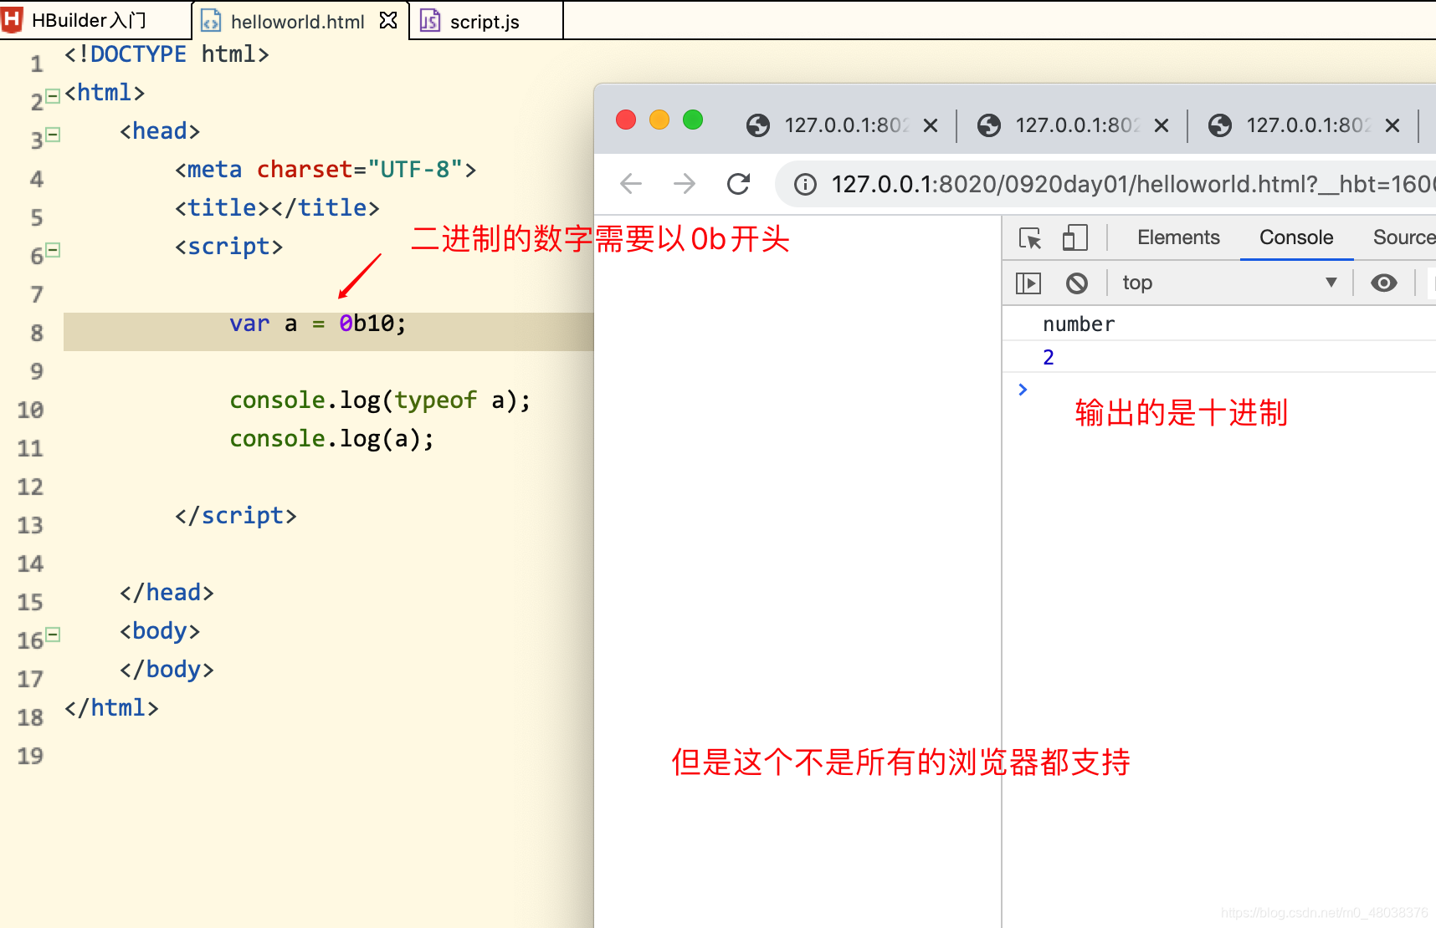
Task: Click the code line console.log(typeof a);
Action: [x=380, y=400]
